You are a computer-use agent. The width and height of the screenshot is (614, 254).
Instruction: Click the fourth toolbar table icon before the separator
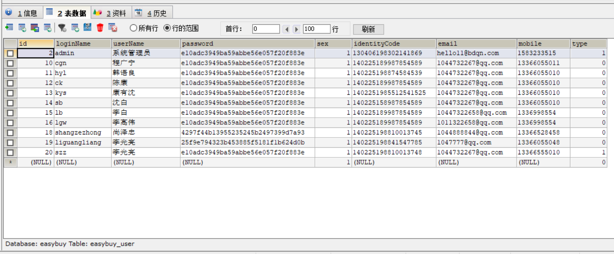point(47,28)
